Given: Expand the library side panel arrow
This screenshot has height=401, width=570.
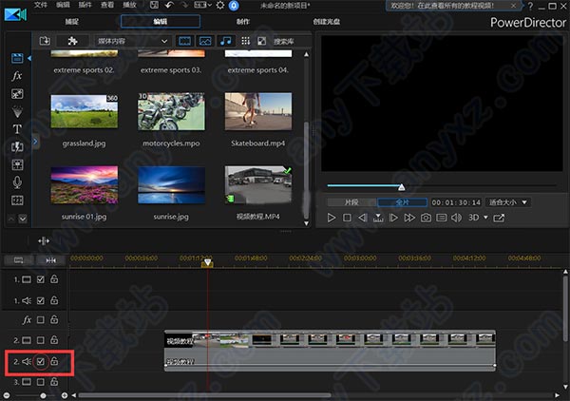Looking at the screenshot, I should 35,142.
